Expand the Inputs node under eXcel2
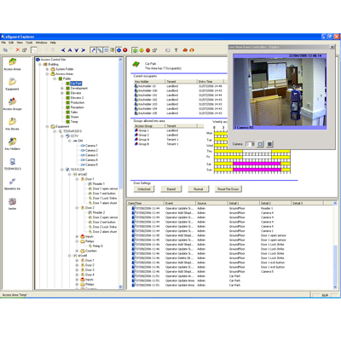The height and width of the screenshot is (341, 341). (77, 236)
